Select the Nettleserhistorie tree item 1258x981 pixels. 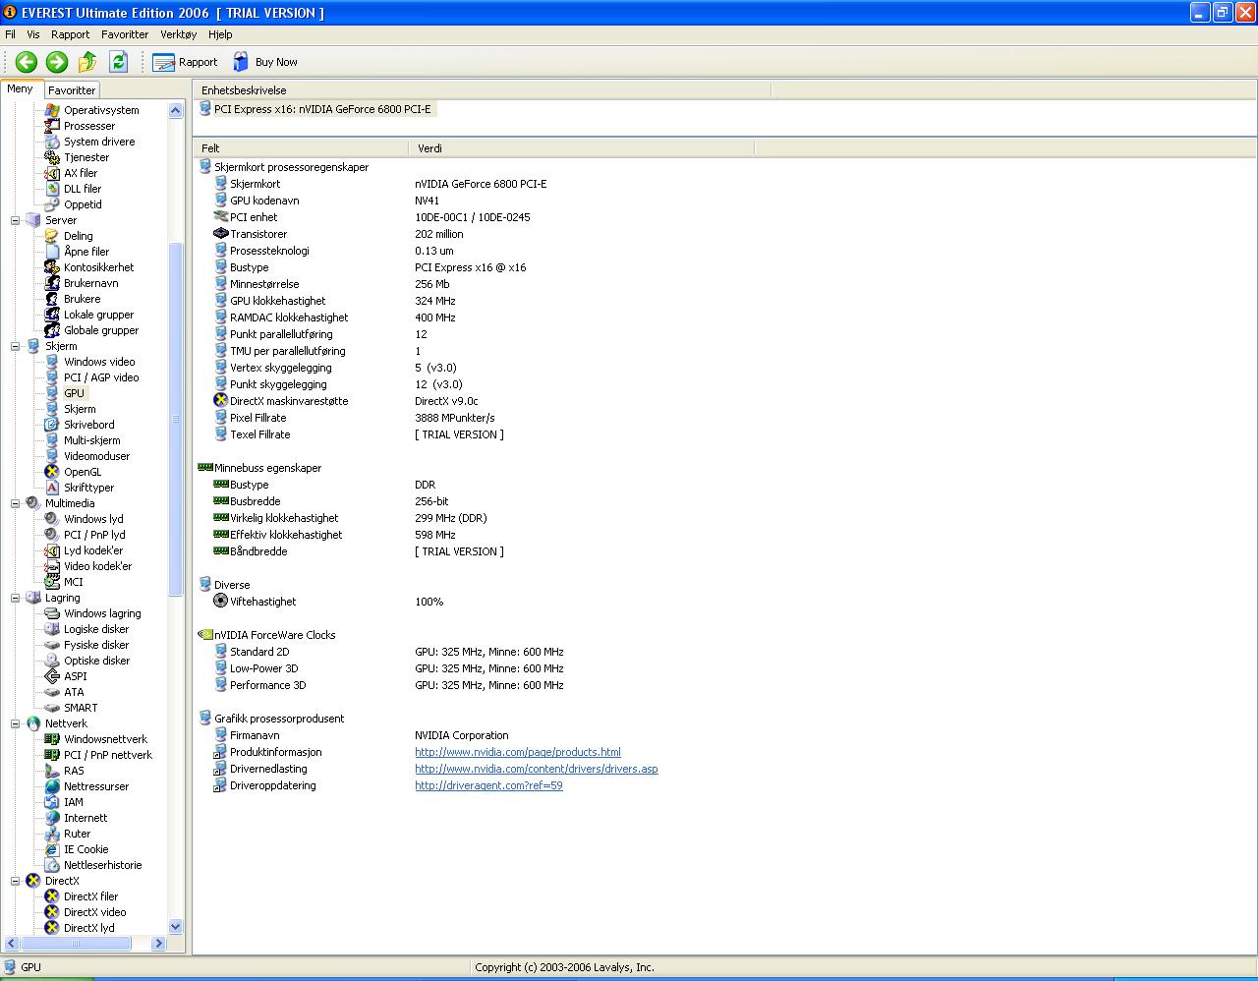(103, 865)
